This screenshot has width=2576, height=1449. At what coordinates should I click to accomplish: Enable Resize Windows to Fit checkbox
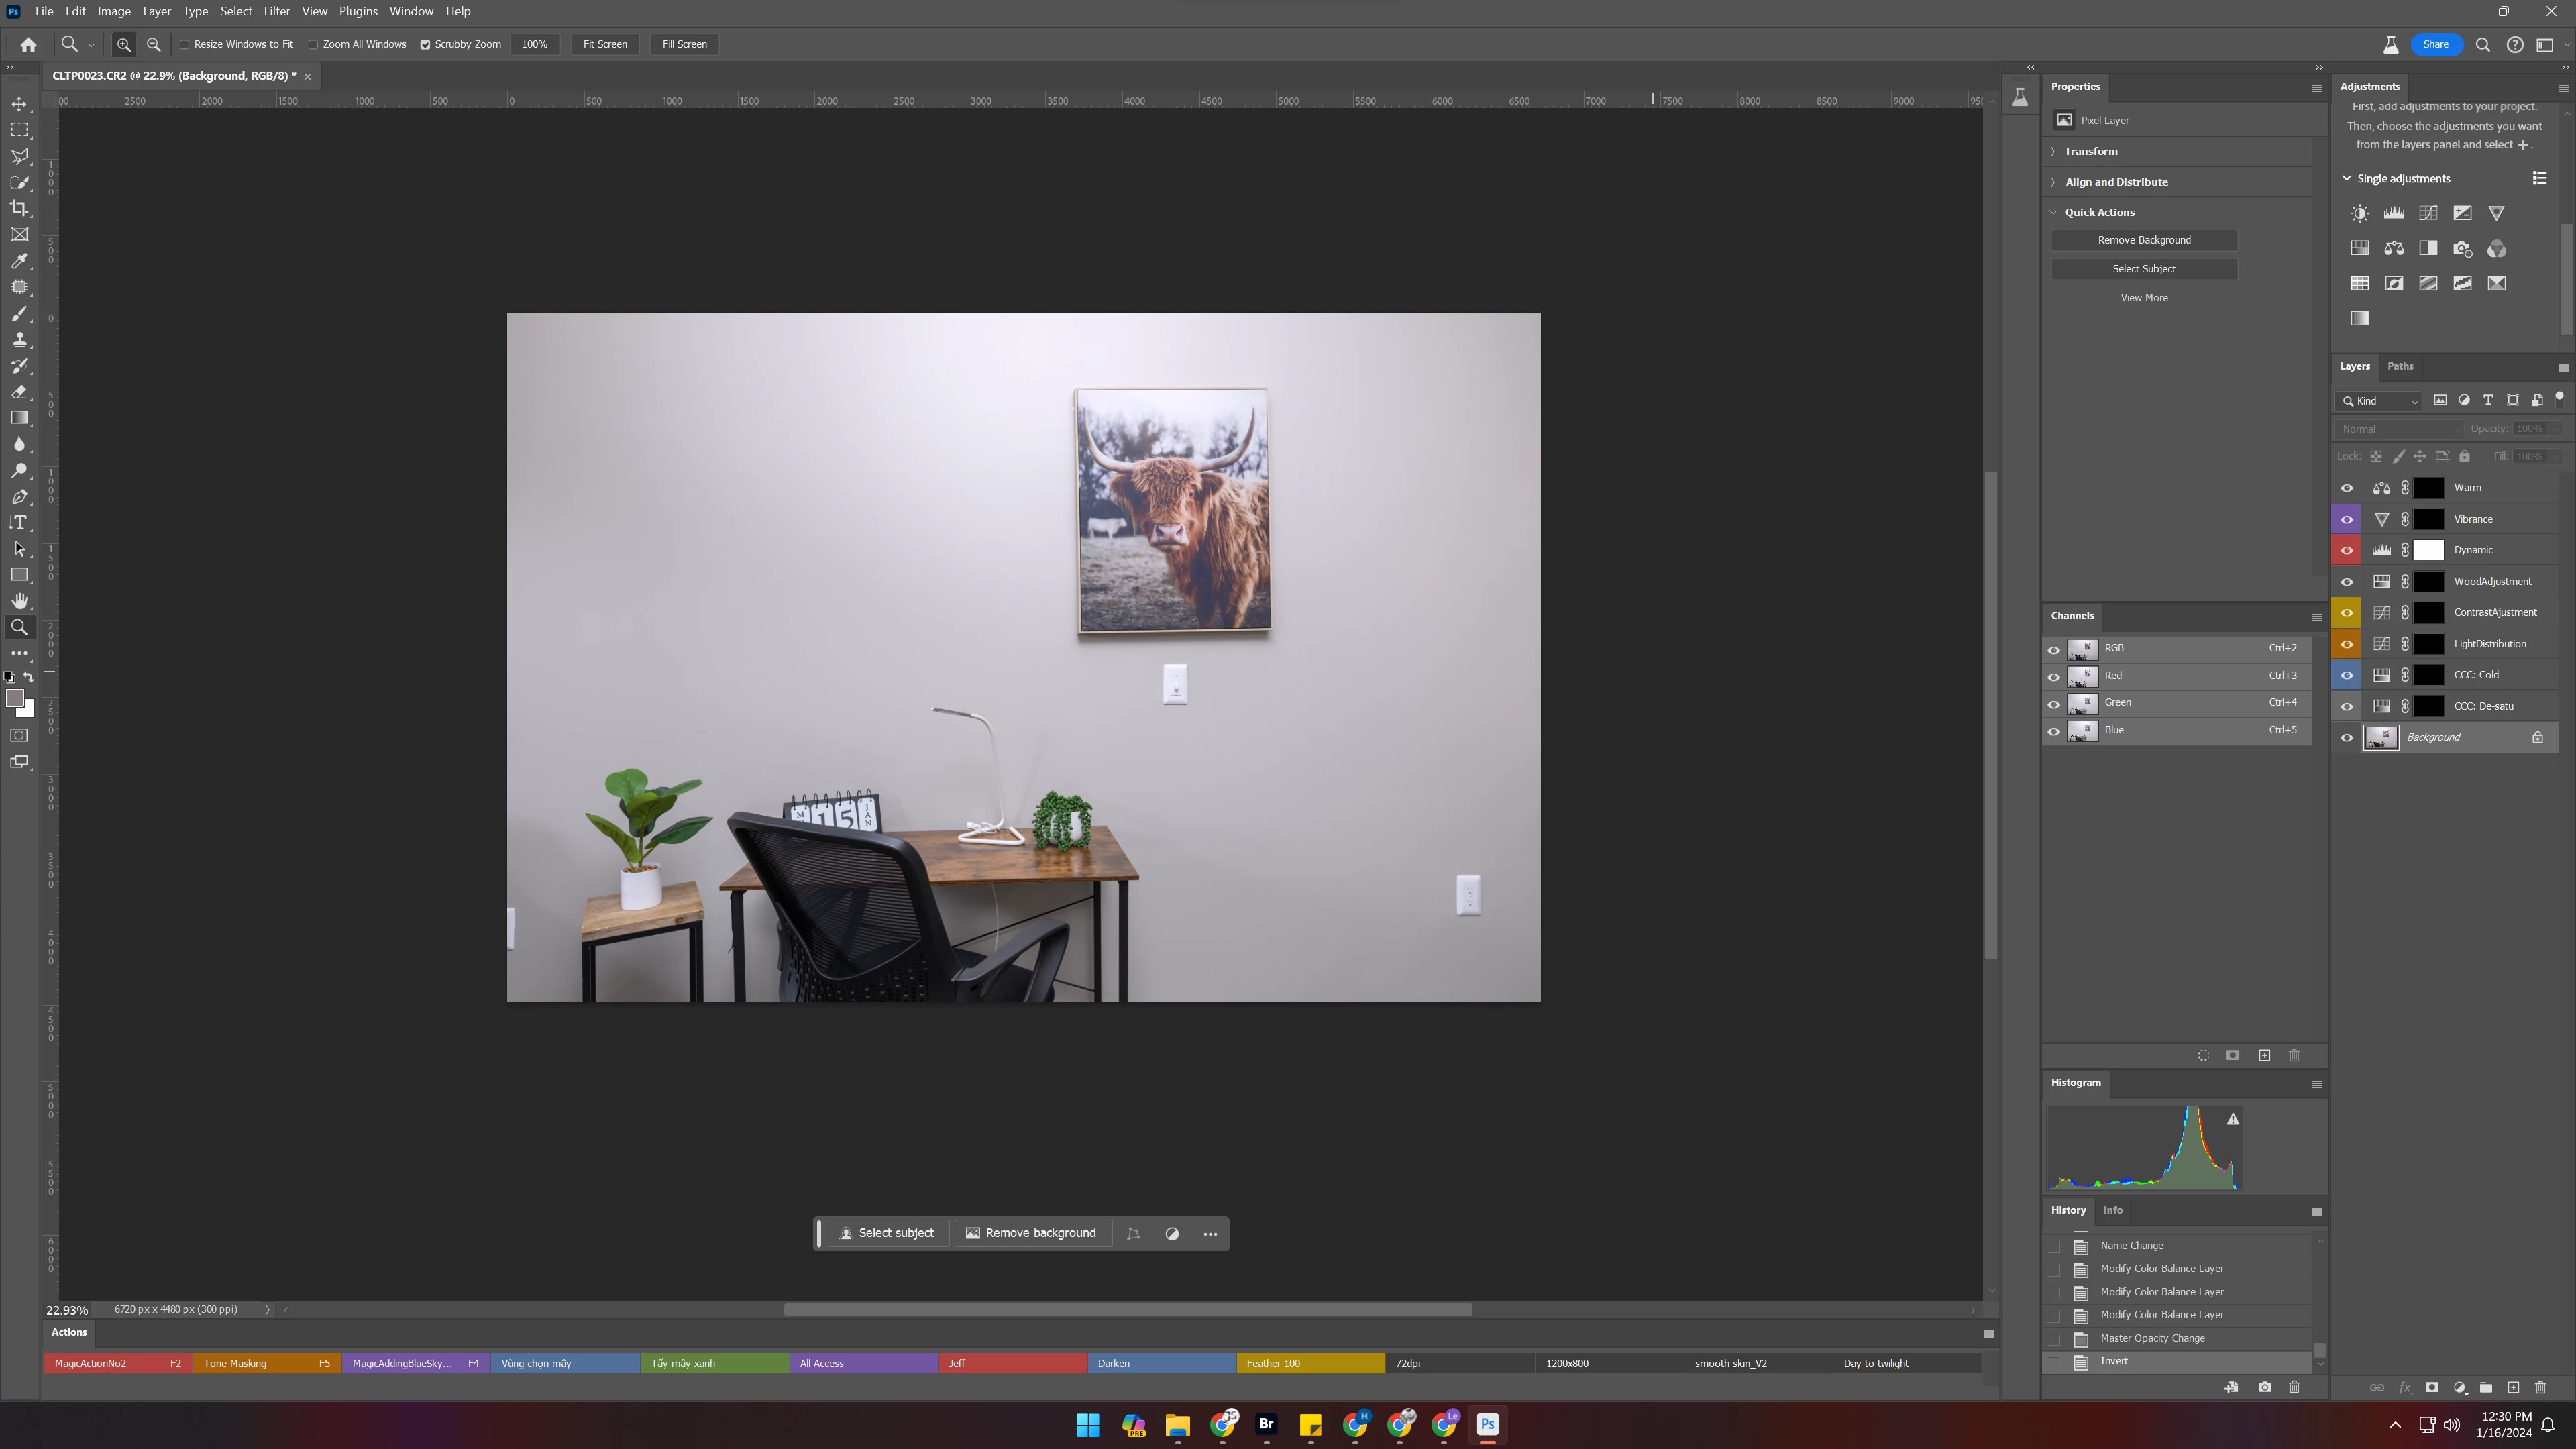pyautogui.click(x=185, y=44)
